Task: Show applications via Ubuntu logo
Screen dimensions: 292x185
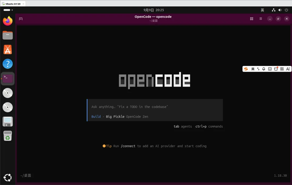Action: pos(8,178)
